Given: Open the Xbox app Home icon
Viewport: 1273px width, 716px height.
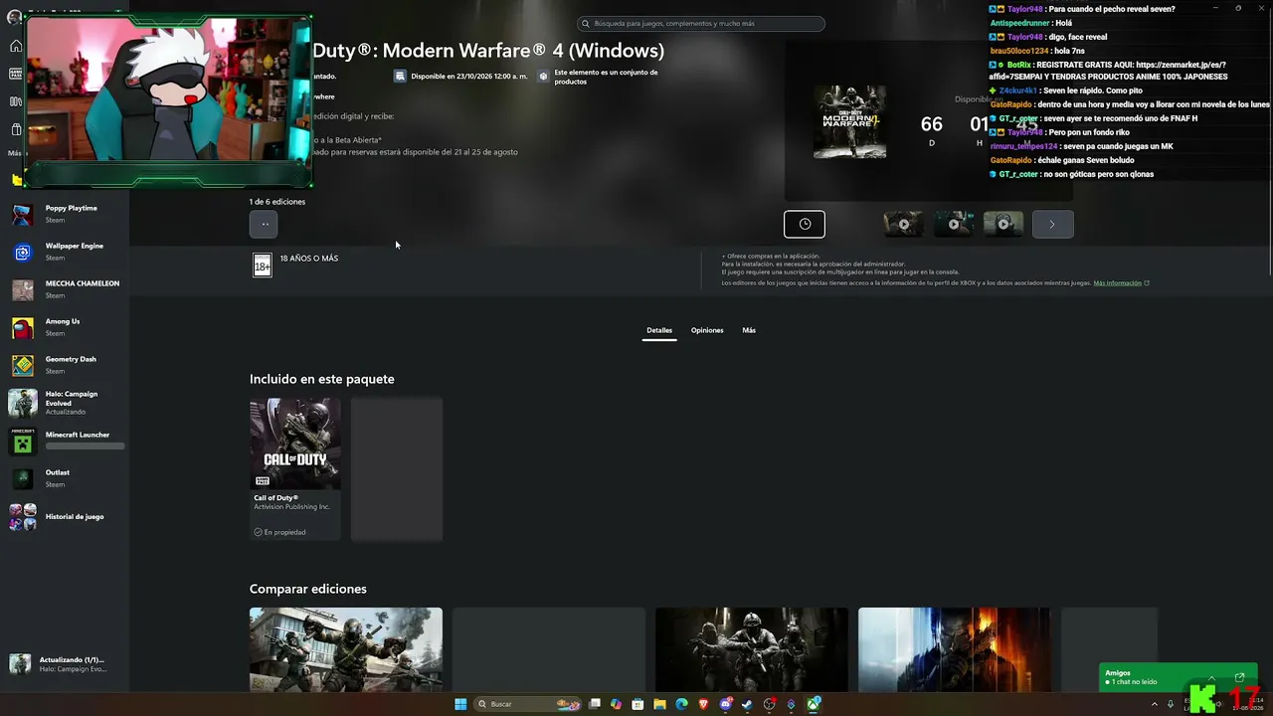Looking at the screenshot, I should point(16,46).
